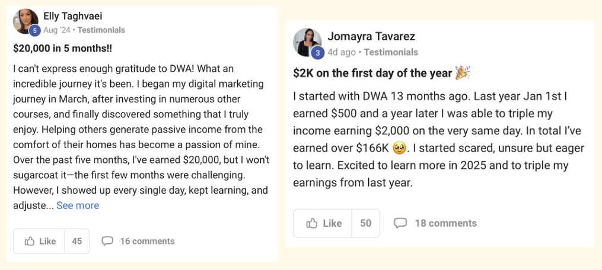This screenshot has width=602, height=270.
Task: Click the level 5 badge on Elly's avatar
Action: pos(34,31)
